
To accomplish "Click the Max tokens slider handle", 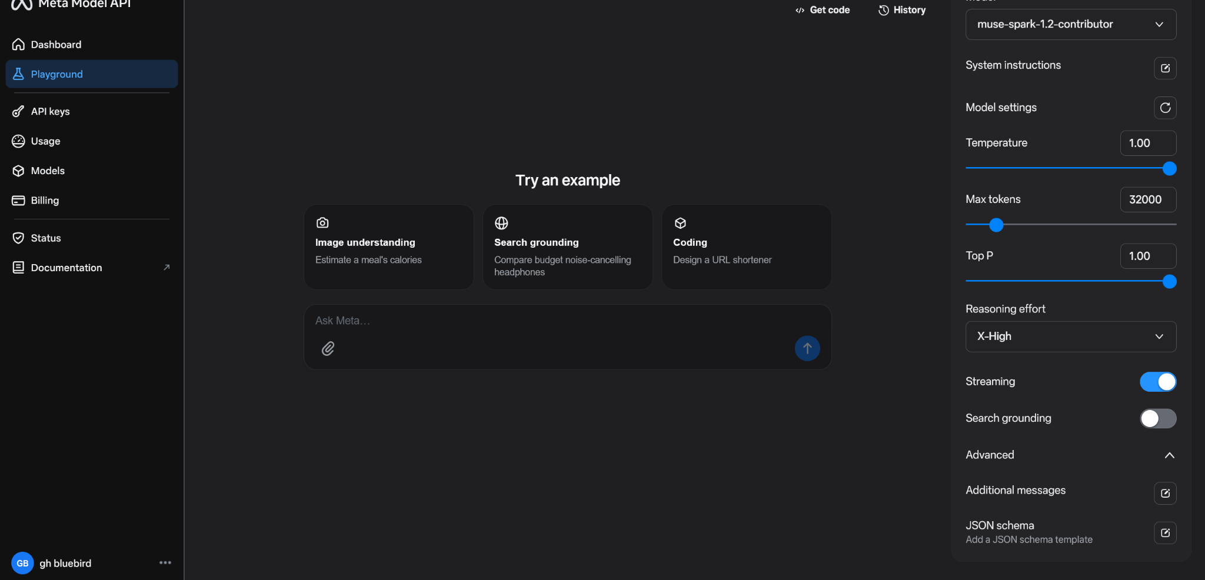I will coord(996,225).
